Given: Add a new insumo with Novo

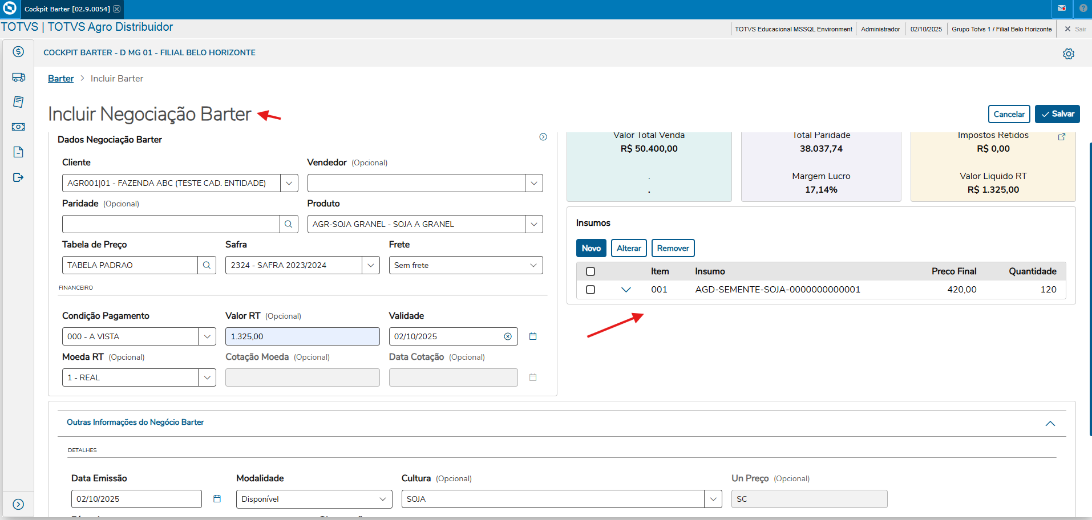Looking at the screenshot, I should [591, 248].
